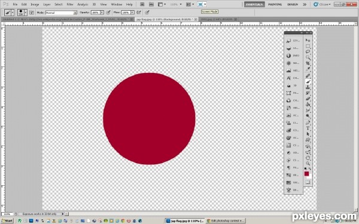Open the Tool Preset picker dropdown

pos(13,13)
